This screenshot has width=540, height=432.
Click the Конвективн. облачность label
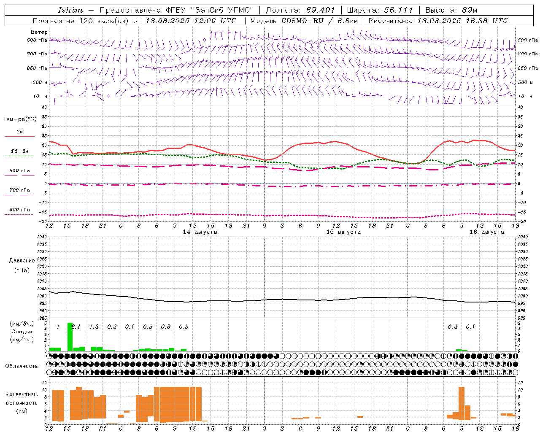coord(22,402)
